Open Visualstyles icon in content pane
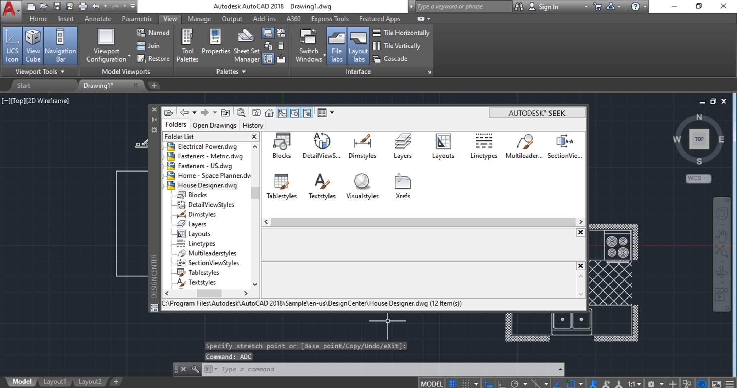 pyautogui.click(x=362, y=186)
